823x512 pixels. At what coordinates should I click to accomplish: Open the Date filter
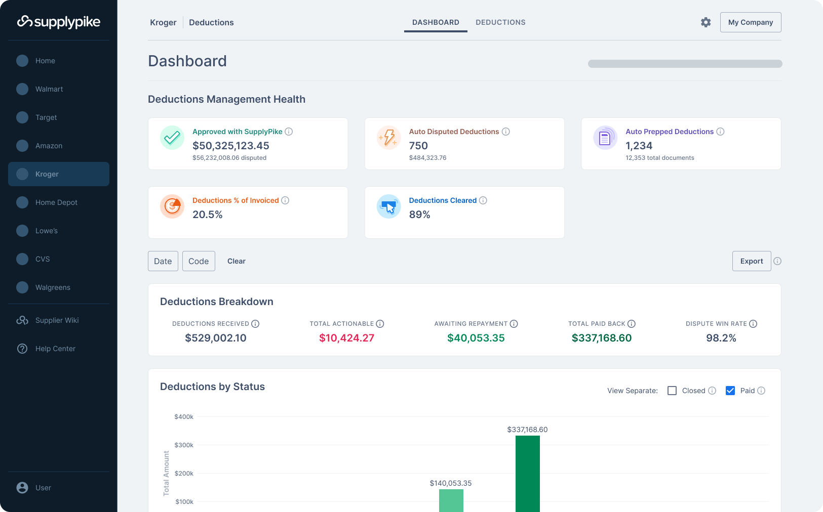(163, 261)
